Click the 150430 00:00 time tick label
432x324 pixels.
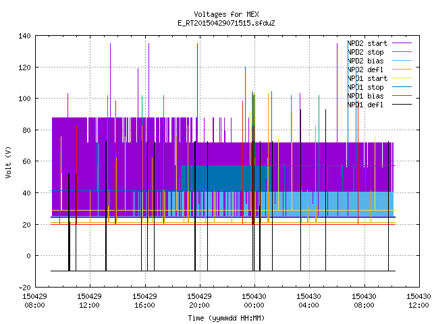point(254,301)
